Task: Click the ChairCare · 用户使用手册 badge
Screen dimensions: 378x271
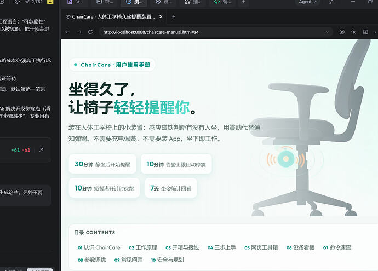Action: 112,65
